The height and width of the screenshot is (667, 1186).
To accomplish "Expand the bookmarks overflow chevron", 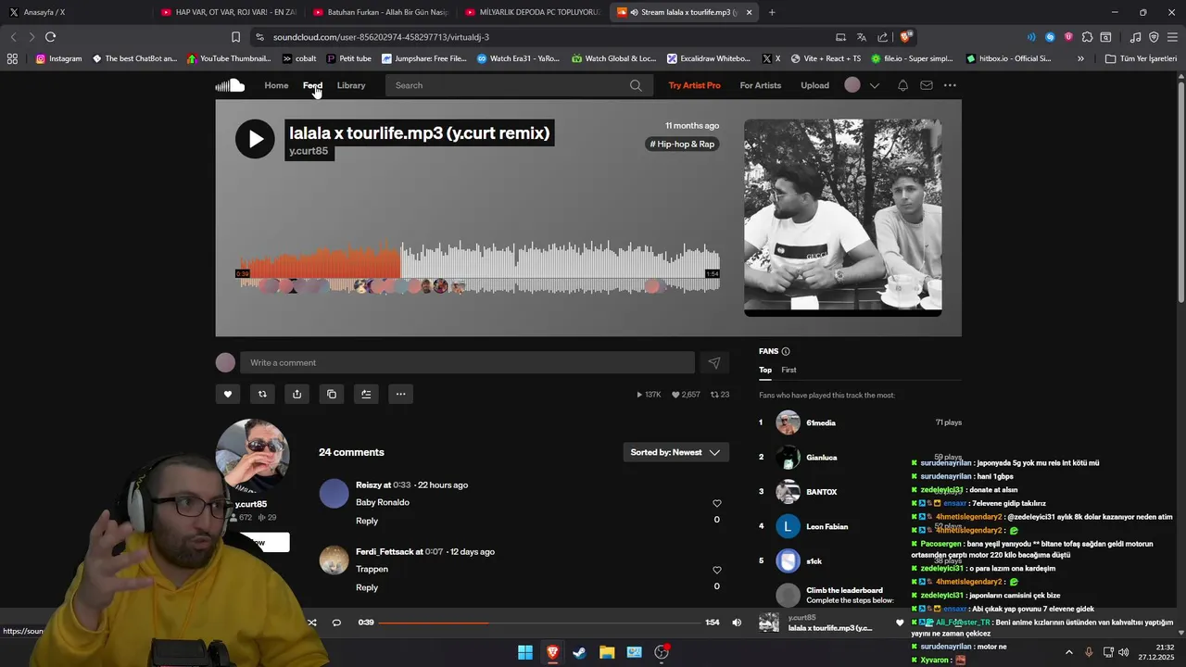I will tap(1080, 58).
